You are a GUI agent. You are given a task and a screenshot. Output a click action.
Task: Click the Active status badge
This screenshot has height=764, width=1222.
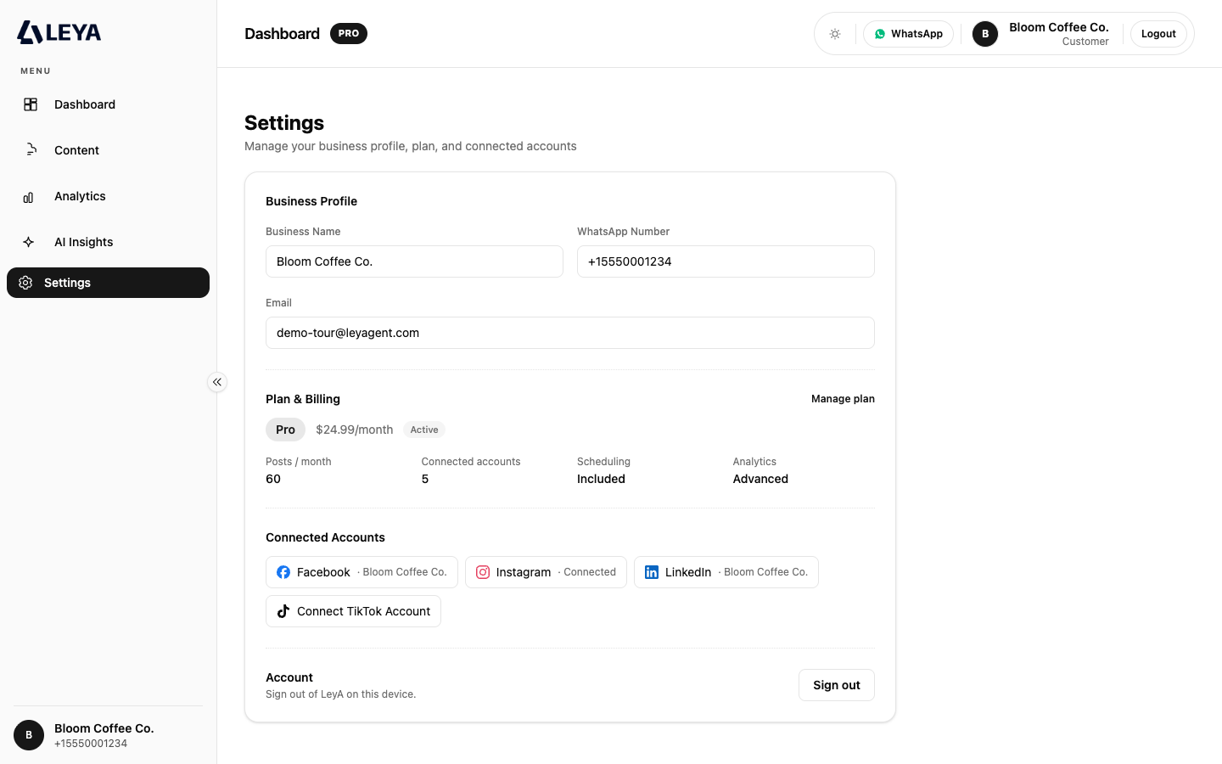coord(424,430)
